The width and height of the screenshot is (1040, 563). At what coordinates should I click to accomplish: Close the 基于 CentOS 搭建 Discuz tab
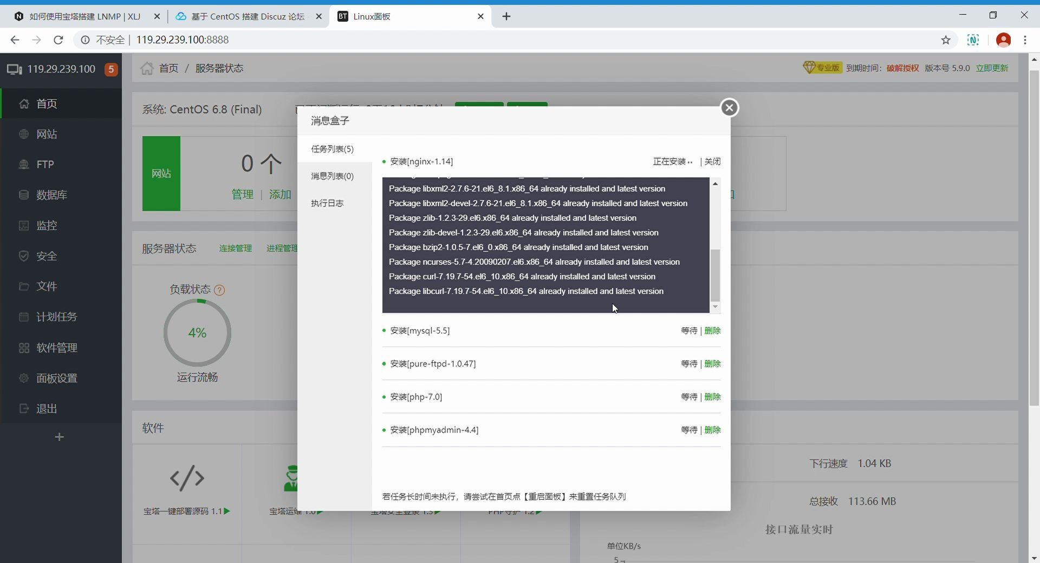pyautogui.click(x=319, y=16)
